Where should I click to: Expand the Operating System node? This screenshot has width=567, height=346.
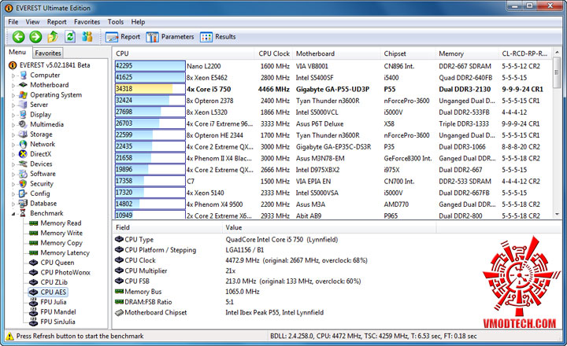click(x=13, y=95)
